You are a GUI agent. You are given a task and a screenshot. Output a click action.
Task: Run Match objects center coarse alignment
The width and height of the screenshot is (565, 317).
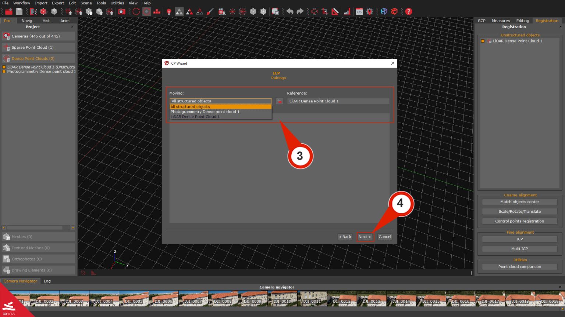click(519, 201)
